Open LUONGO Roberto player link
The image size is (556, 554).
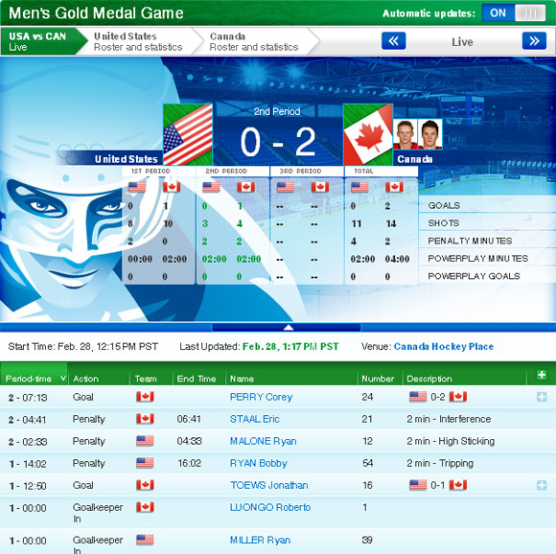pos(270,507)
